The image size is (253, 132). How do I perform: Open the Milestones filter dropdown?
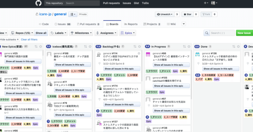click(x=81, y=33)
